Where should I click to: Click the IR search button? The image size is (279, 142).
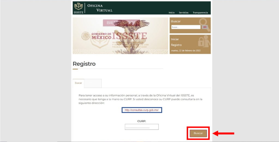(205, 27)
